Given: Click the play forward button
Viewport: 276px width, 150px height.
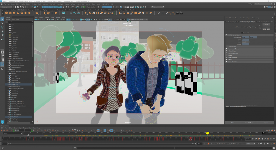Looking at the screenshot, I should click(x=265, y=139).
